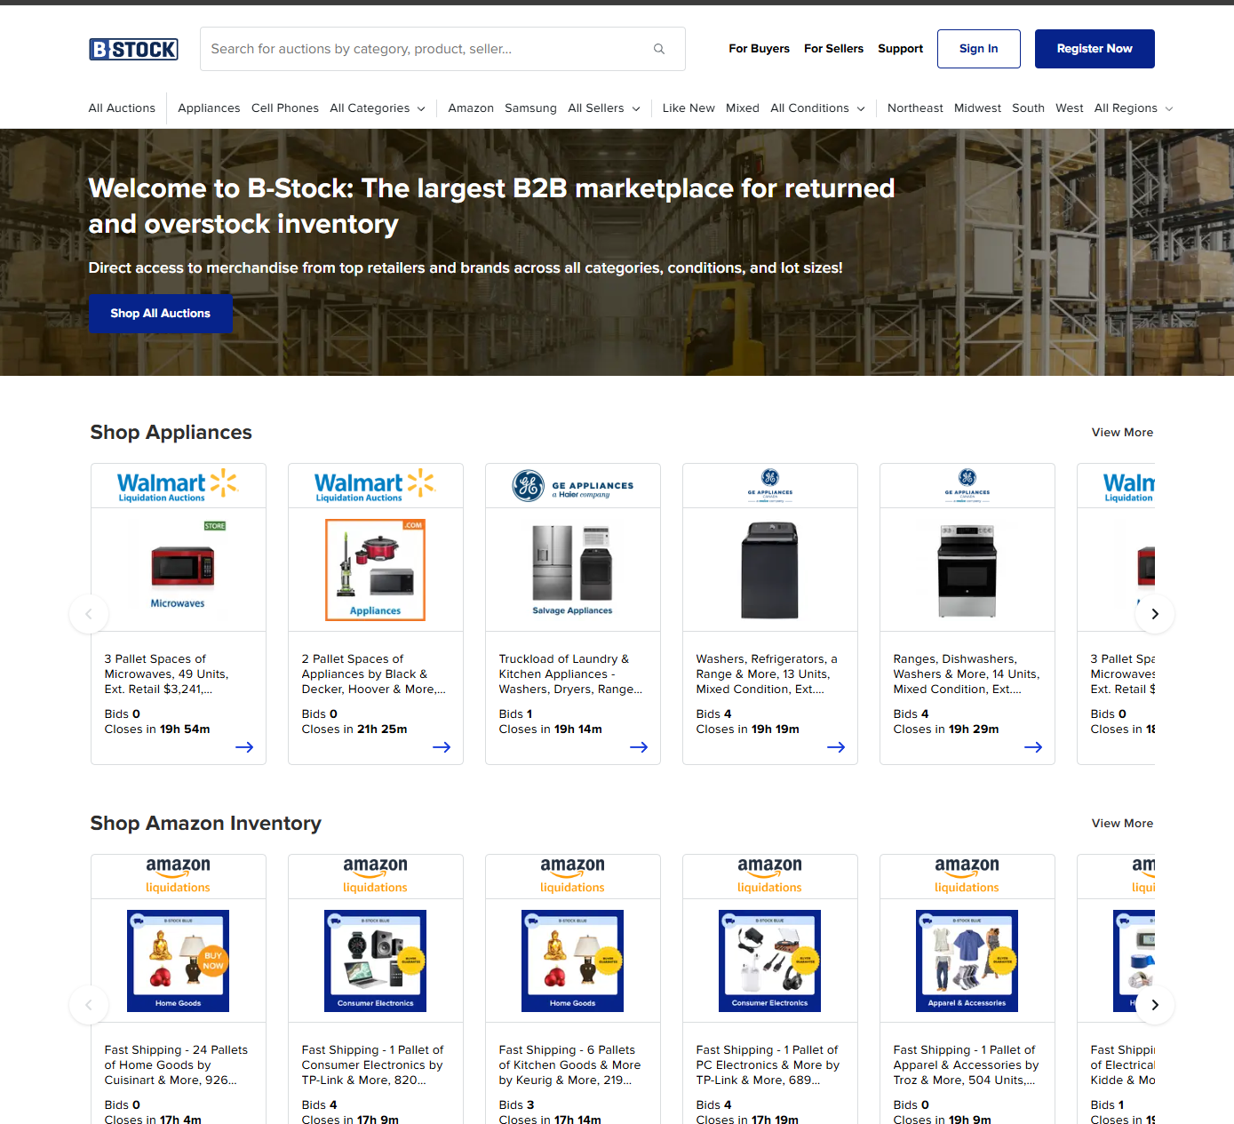This screenshot has width=1234, height=1124.
Task: Open the All Regions dropdown
Action: click(x=1133, y=108)
